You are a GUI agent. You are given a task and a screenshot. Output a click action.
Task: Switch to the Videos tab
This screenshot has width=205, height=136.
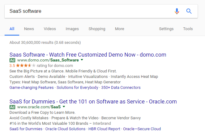(x=50, y=29)
